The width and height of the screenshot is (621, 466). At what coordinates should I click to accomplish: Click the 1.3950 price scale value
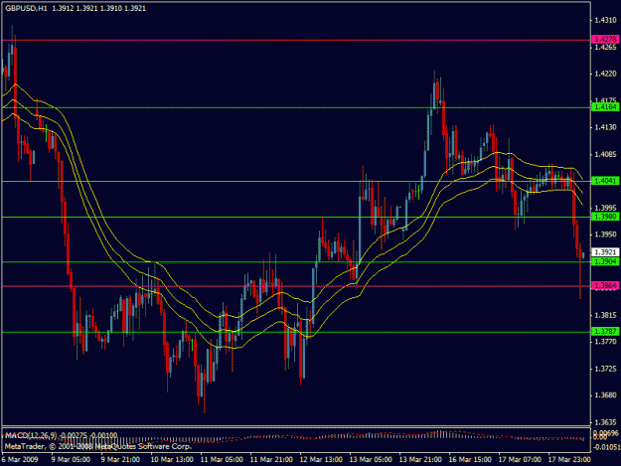point(605,234)
